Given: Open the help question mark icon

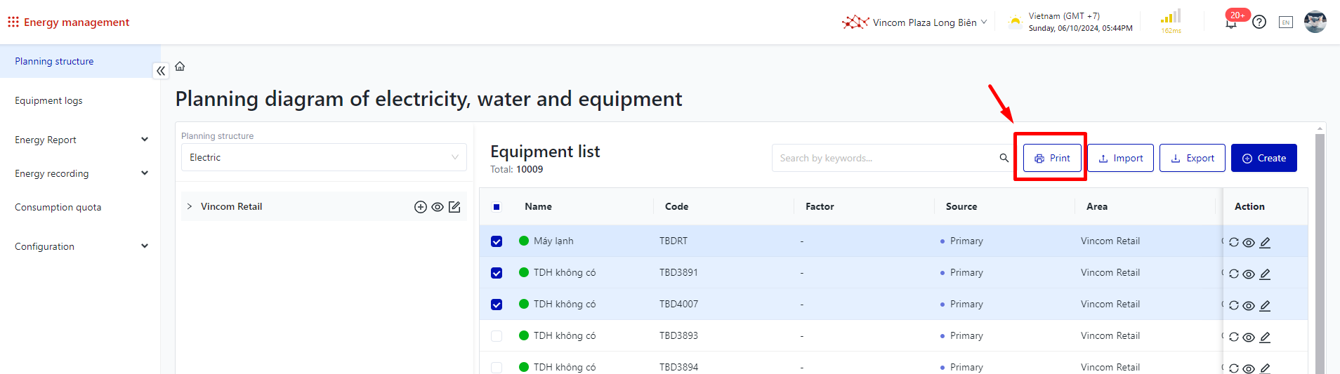Looking at the screenshot, I should click(x=1259, y=22).
